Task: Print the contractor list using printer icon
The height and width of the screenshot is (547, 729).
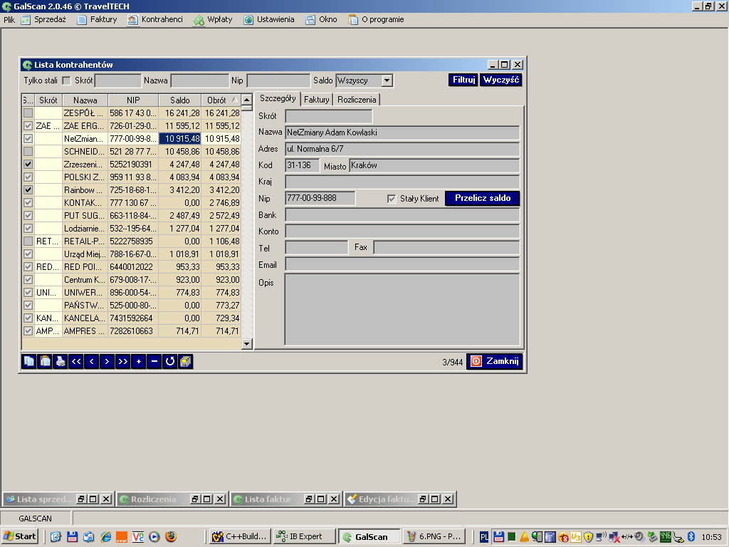Action: point(61,361)
